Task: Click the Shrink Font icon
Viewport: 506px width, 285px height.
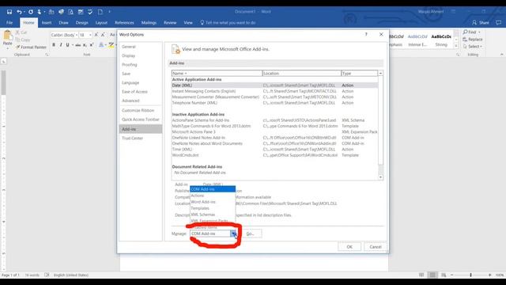Action: pyautogui.click(x=103, y=35)
